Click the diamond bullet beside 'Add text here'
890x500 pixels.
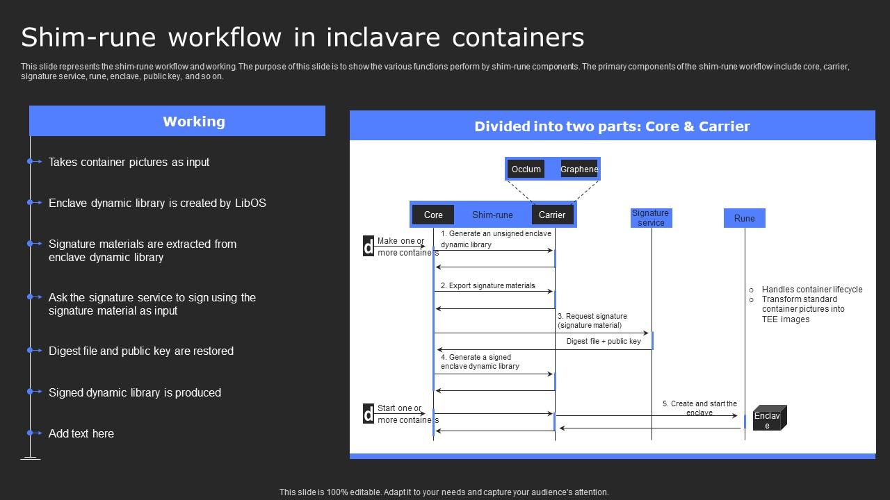click(29, 433)
